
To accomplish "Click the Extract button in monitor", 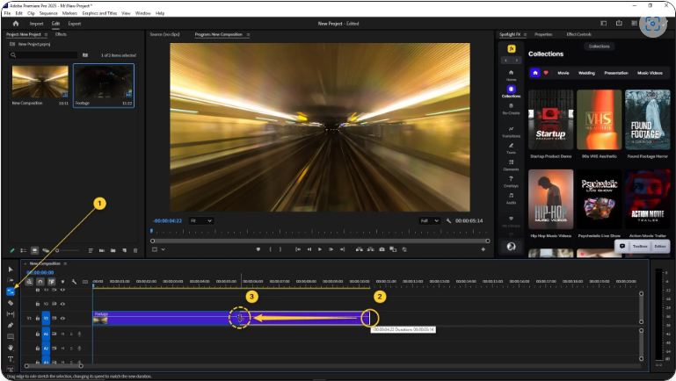I will pyautogui.click(x=370, y=249).
